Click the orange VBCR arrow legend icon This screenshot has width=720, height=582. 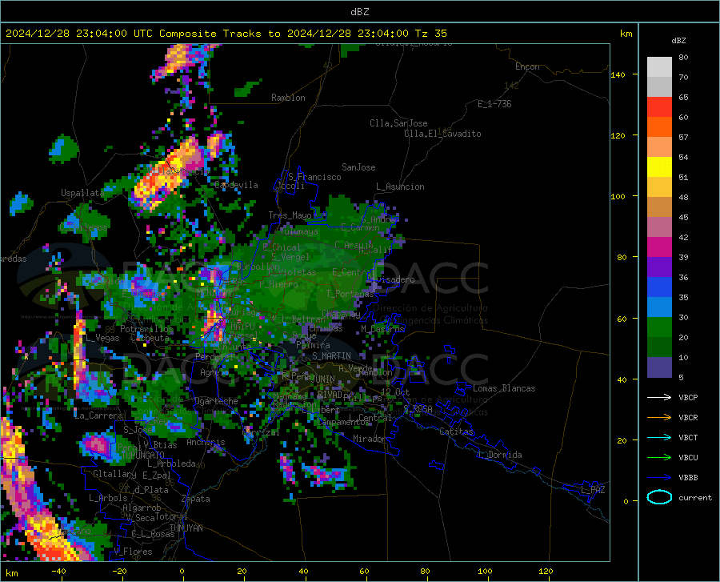coord(659,417)
